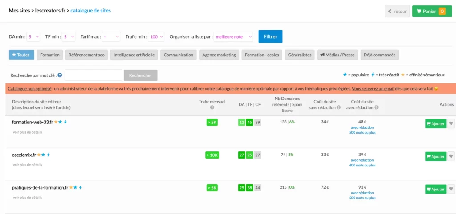Open the Tarif max dropdown
Screen dimensions: 456x214
111,37
